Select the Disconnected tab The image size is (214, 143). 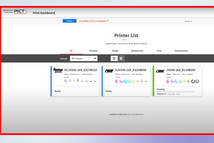[x=181, y=51]
